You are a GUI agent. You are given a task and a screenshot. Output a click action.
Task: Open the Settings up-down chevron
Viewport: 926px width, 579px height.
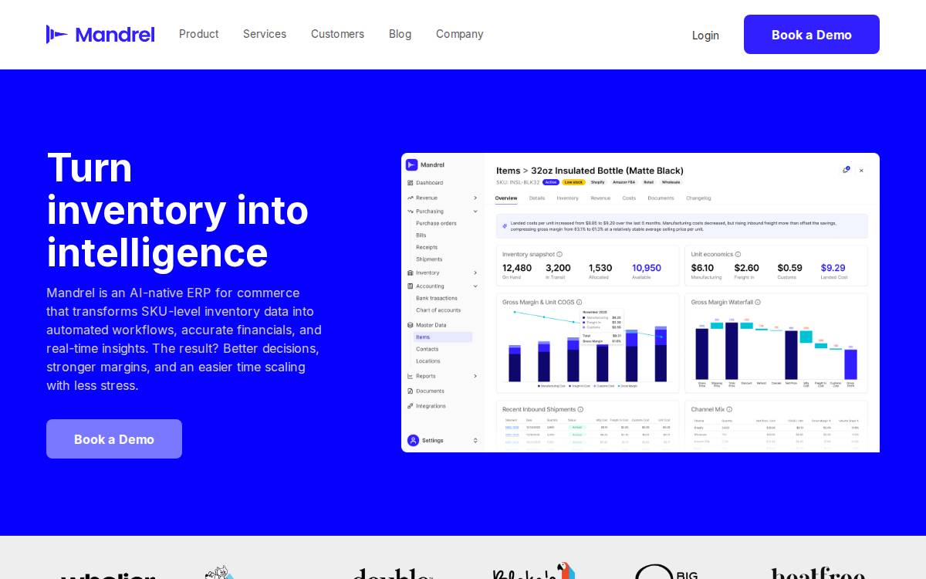click(475, 440)
